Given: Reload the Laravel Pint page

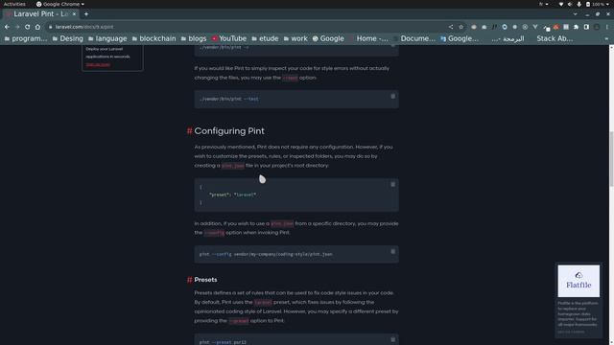Looking at the screenshot, I should (x=28, y=27).
